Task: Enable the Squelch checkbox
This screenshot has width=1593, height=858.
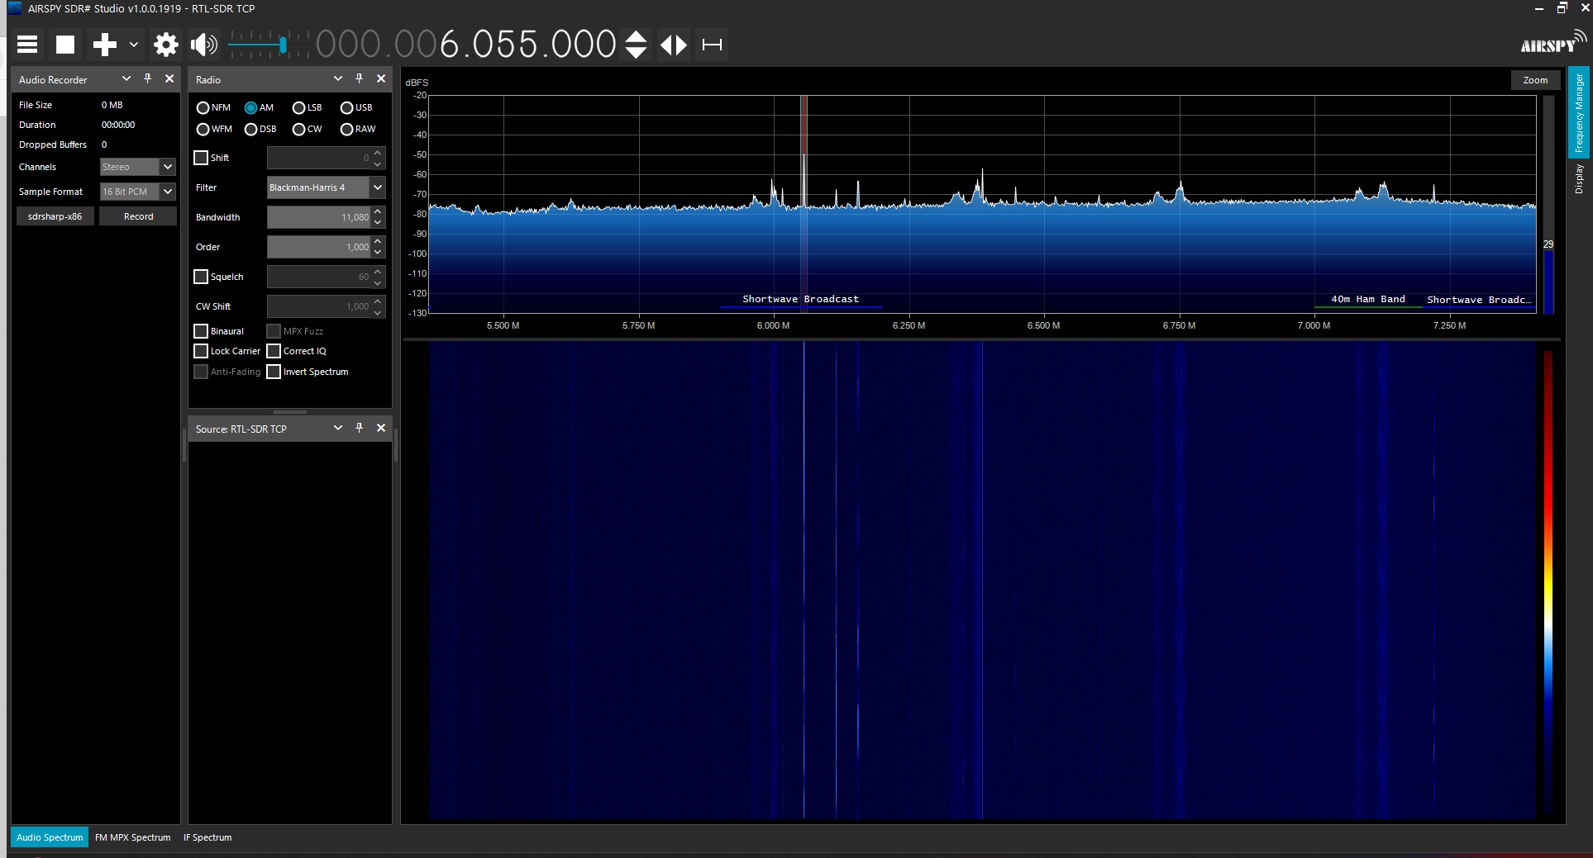Action: pos(201,277)
